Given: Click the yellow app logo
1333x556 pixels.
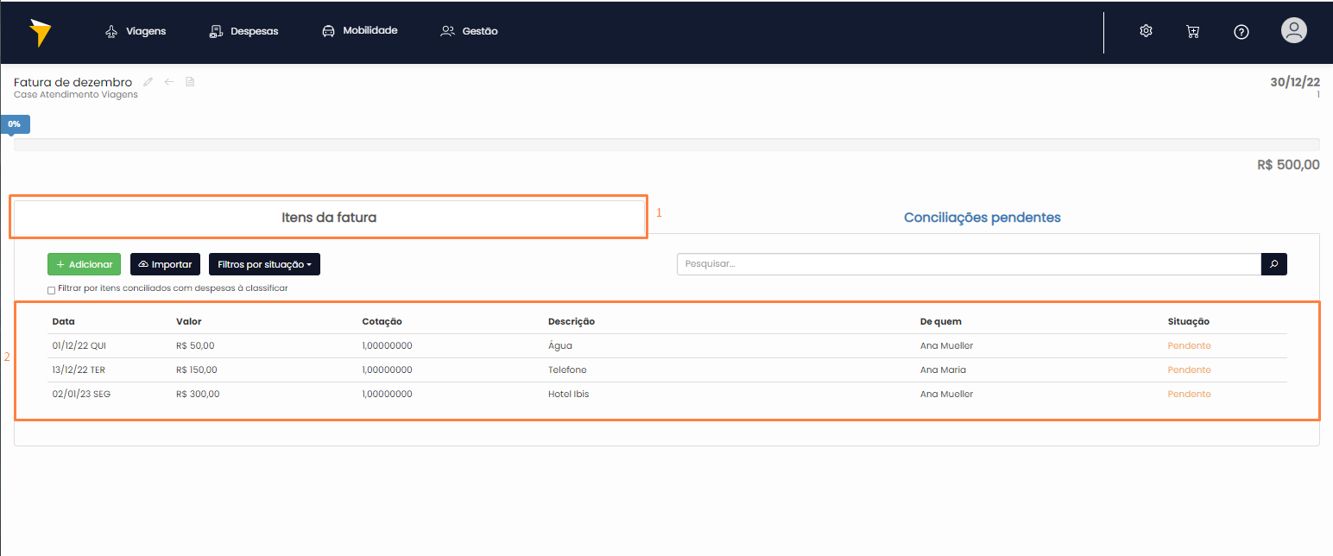Looking at the screenshot, I should tap(40, 32).
